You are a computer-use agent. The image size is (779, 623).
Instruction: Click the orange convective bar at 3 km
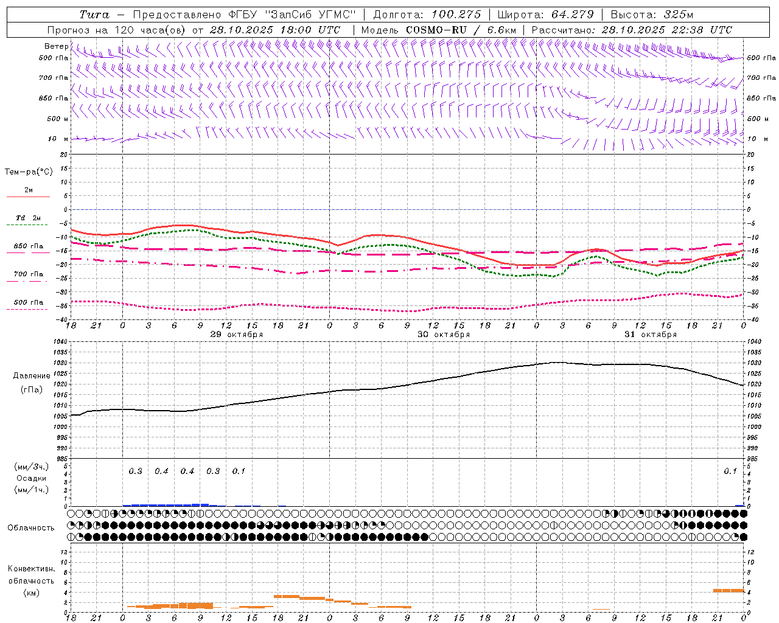point(287,596)
